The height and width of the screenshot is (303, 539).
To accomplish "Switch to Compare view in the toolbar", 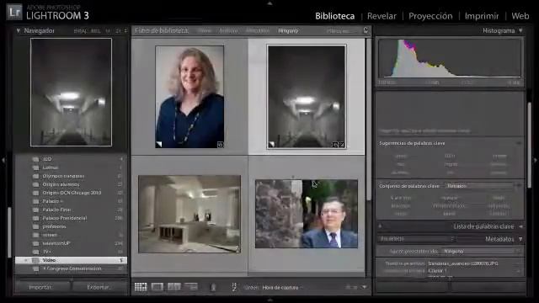I will 174,287.
